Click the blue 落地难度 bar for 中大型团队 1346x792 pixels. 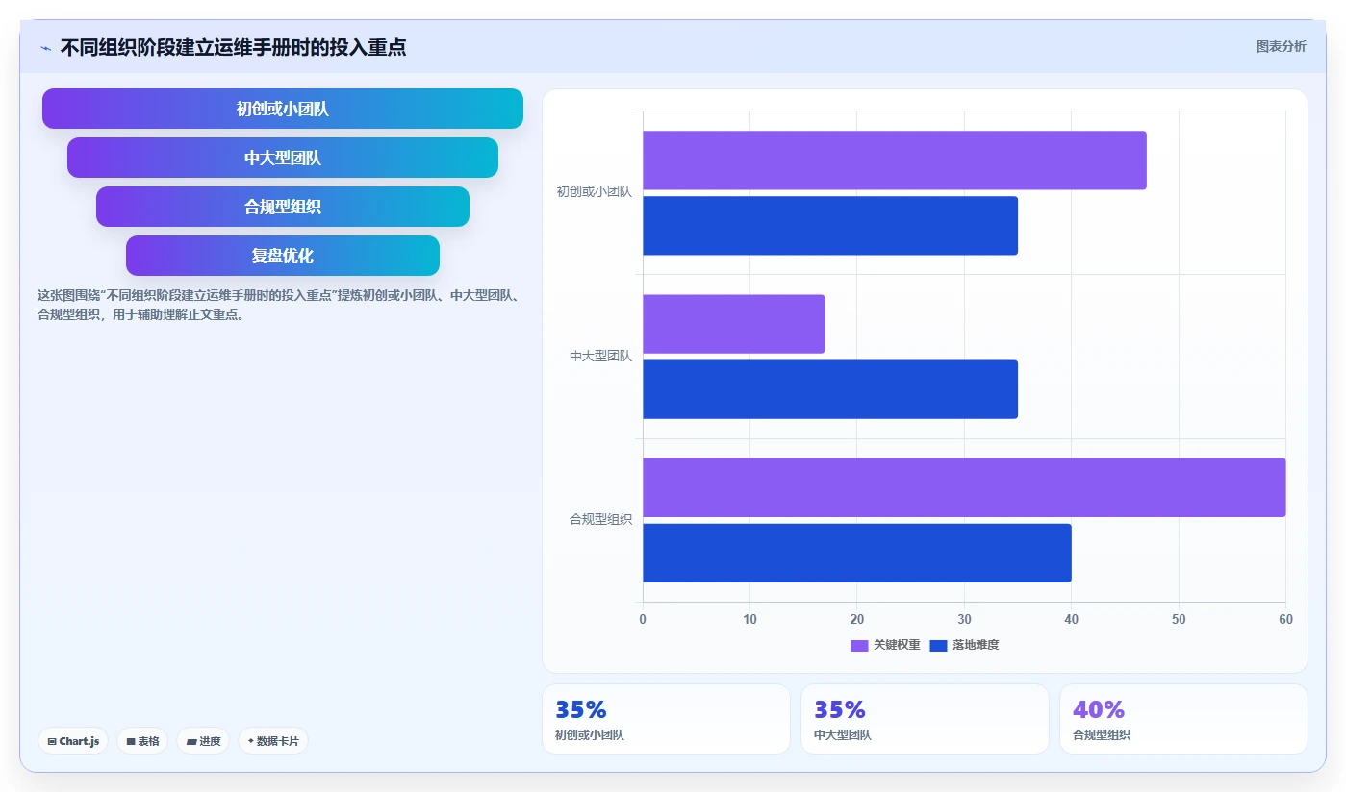tap(830, 389)
